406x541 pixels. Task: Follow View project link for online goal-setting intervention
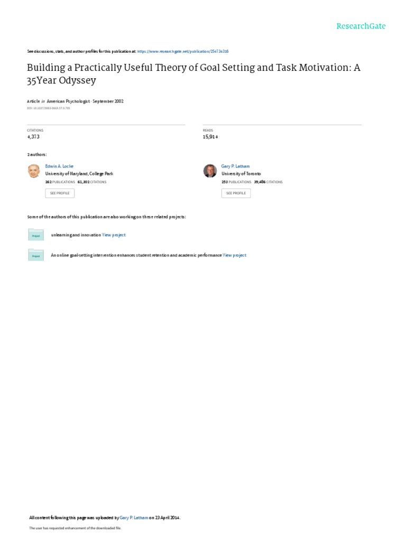click(234, 255)
